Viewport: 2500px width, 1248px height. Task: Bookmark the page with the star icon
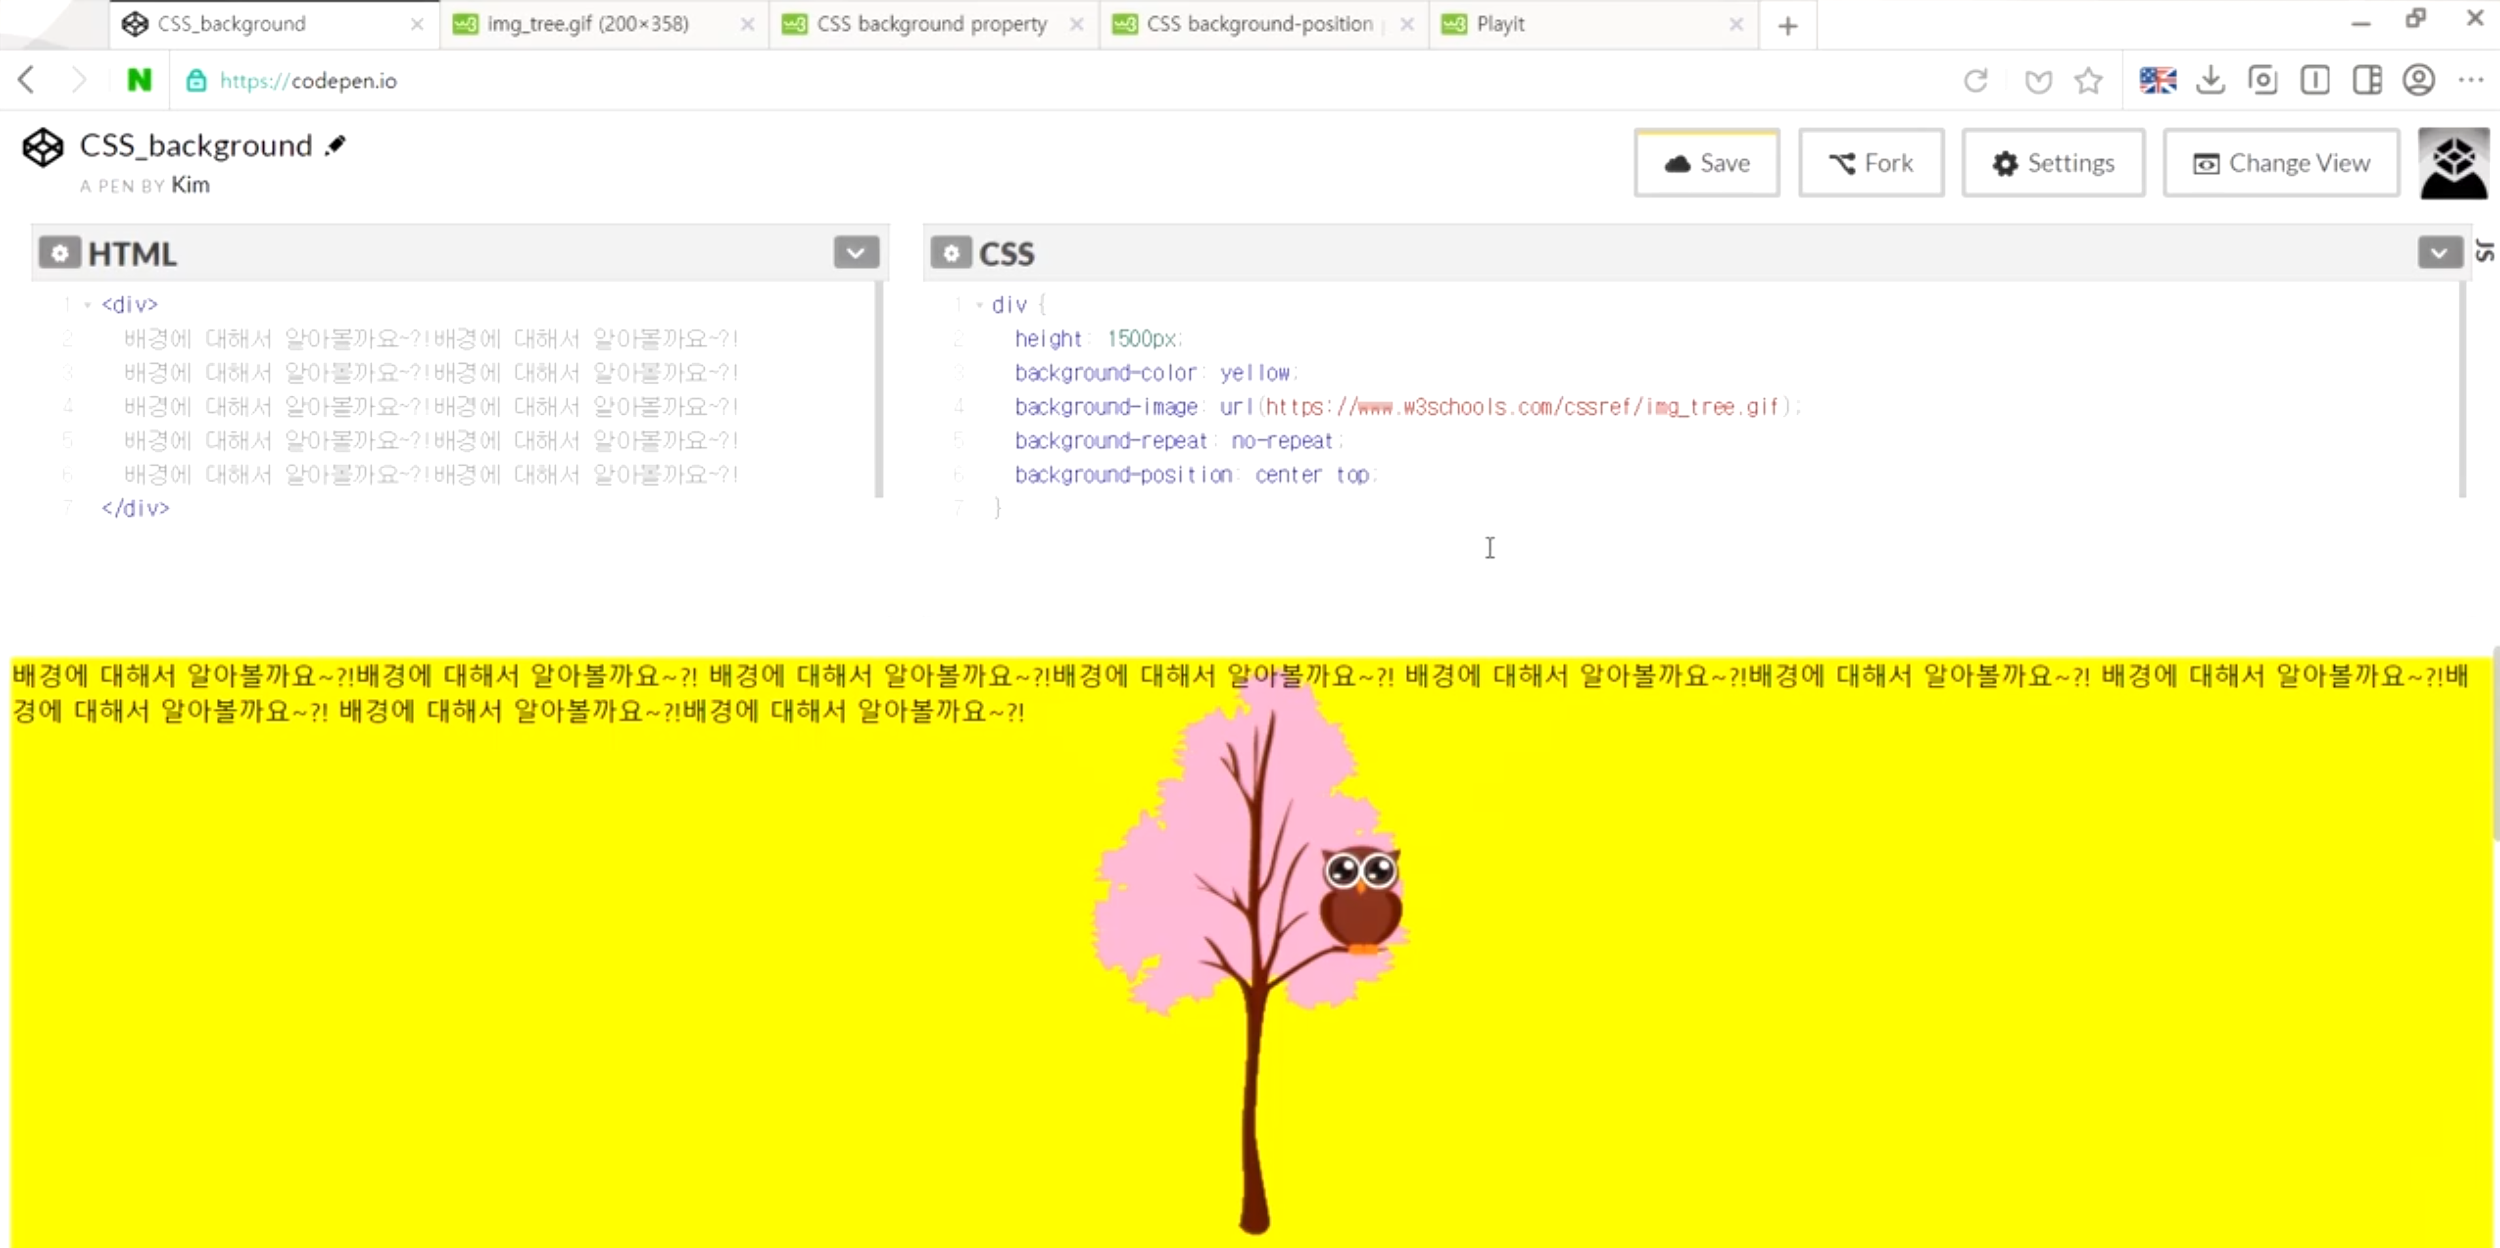(x=2089, y=80)
